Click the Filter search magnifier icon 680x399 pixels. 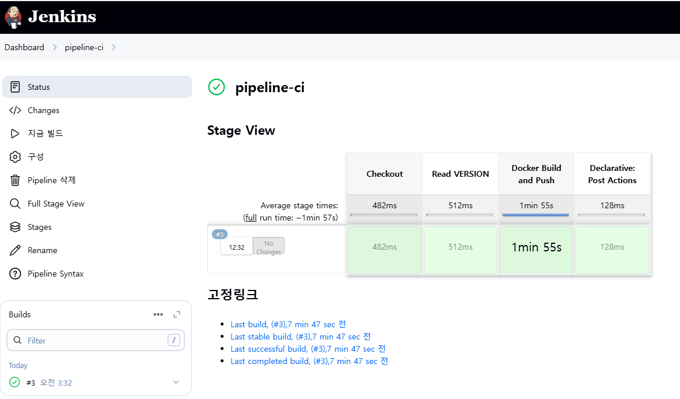[18, 341]
